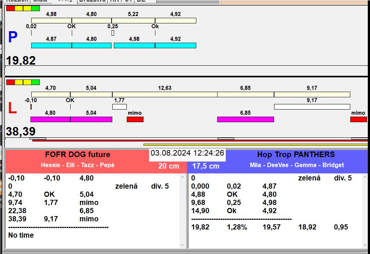Click the blue P lane letter
The width and height of the screenshot is (370, 254).
[x=13, y=38]
